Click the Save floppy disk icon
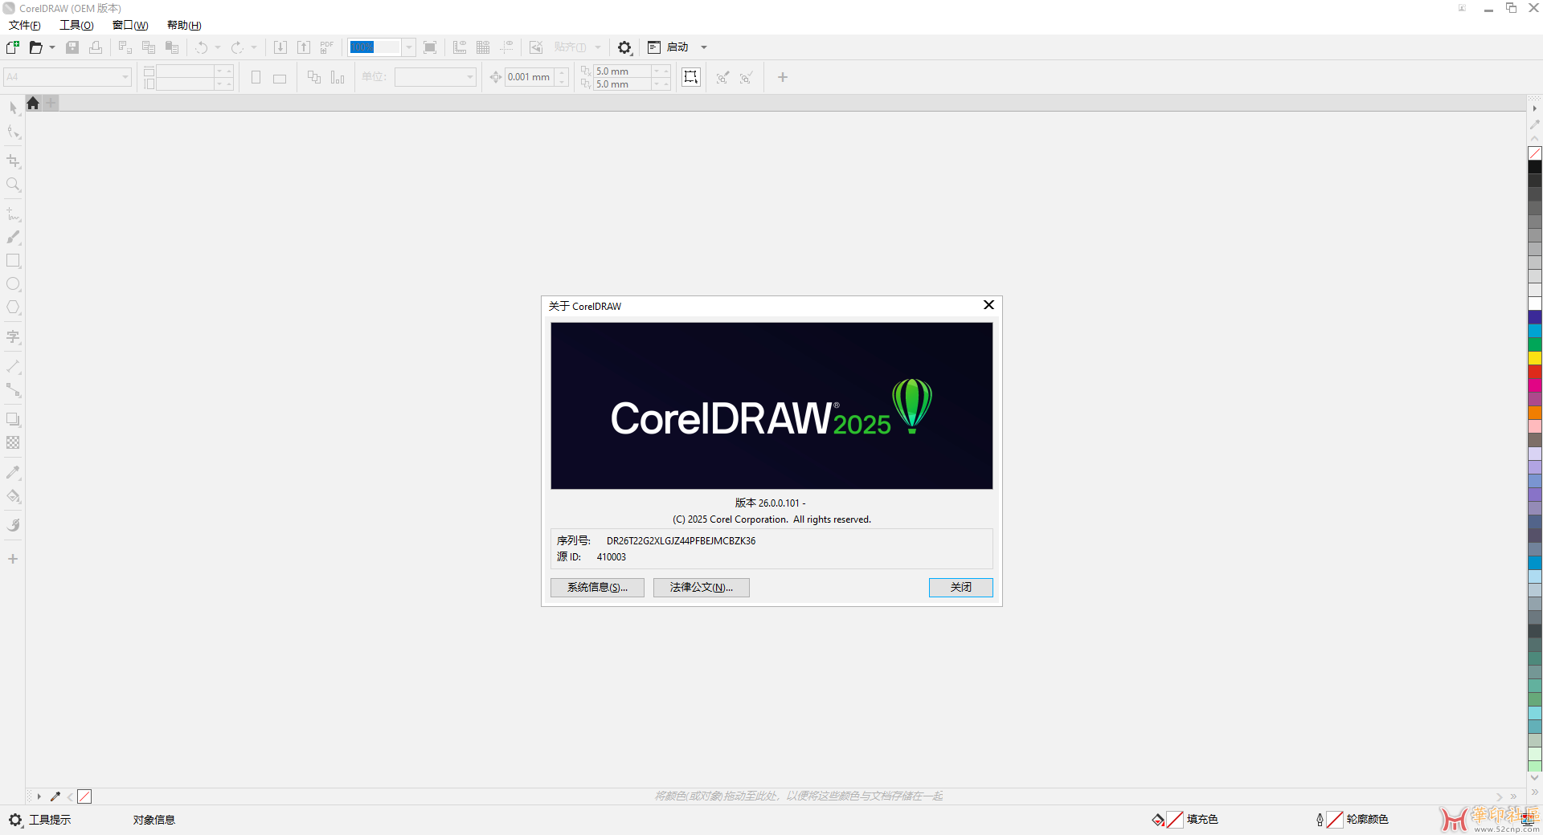The height and width of the screenshot is (835, 1543). click(x=72, y=47)
